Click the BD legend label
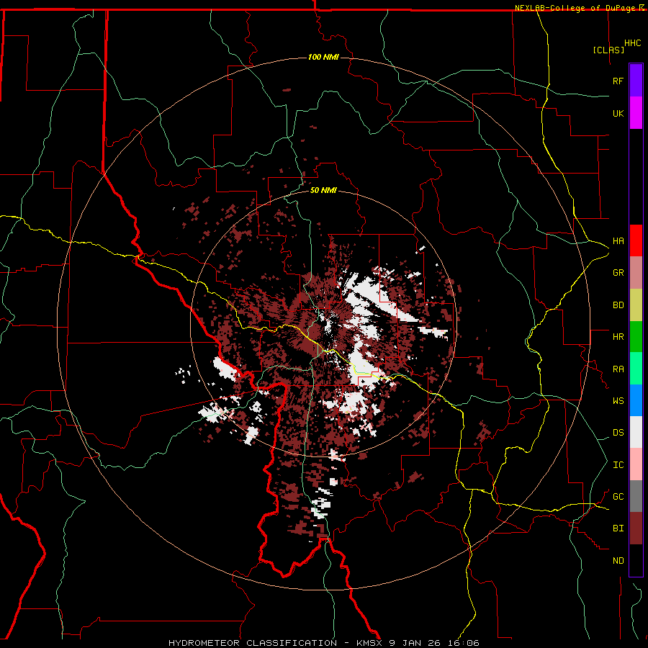 point(618,305)
